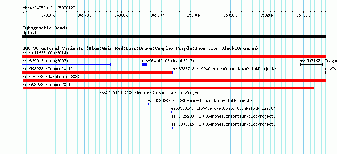Click the nsv829903 thin blue gain line

(x=67, y=64)
